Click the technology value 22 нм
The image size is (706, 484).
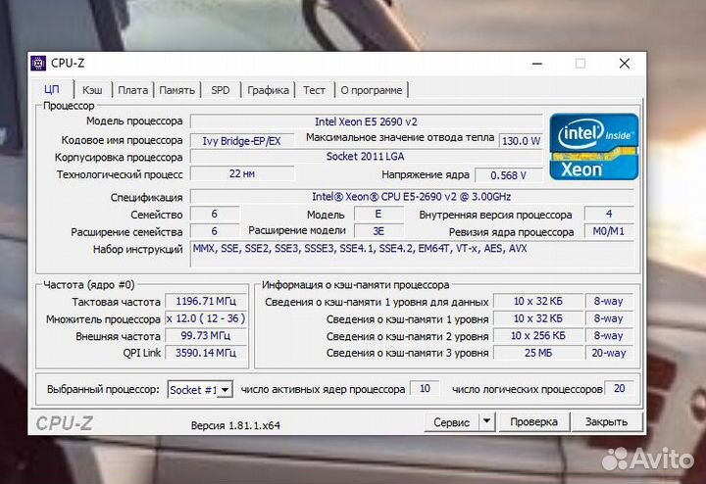tap(242, 173)
